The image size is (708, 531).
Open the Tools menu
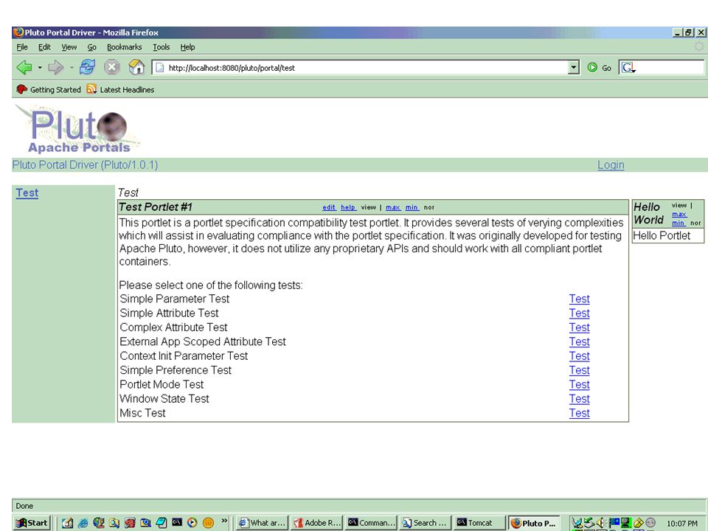[162, 47]
